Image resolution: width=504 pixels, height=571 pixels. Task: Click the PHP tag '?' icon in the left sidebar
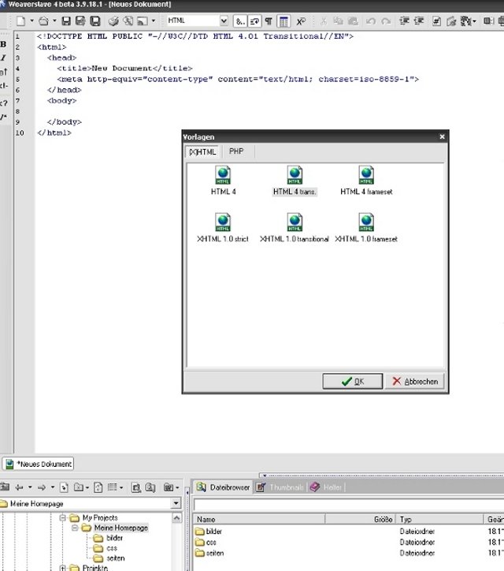4,103
